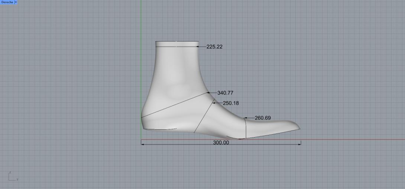Pick the 250.18 leader annotation text
405x189 pixels.
point(231,103)
